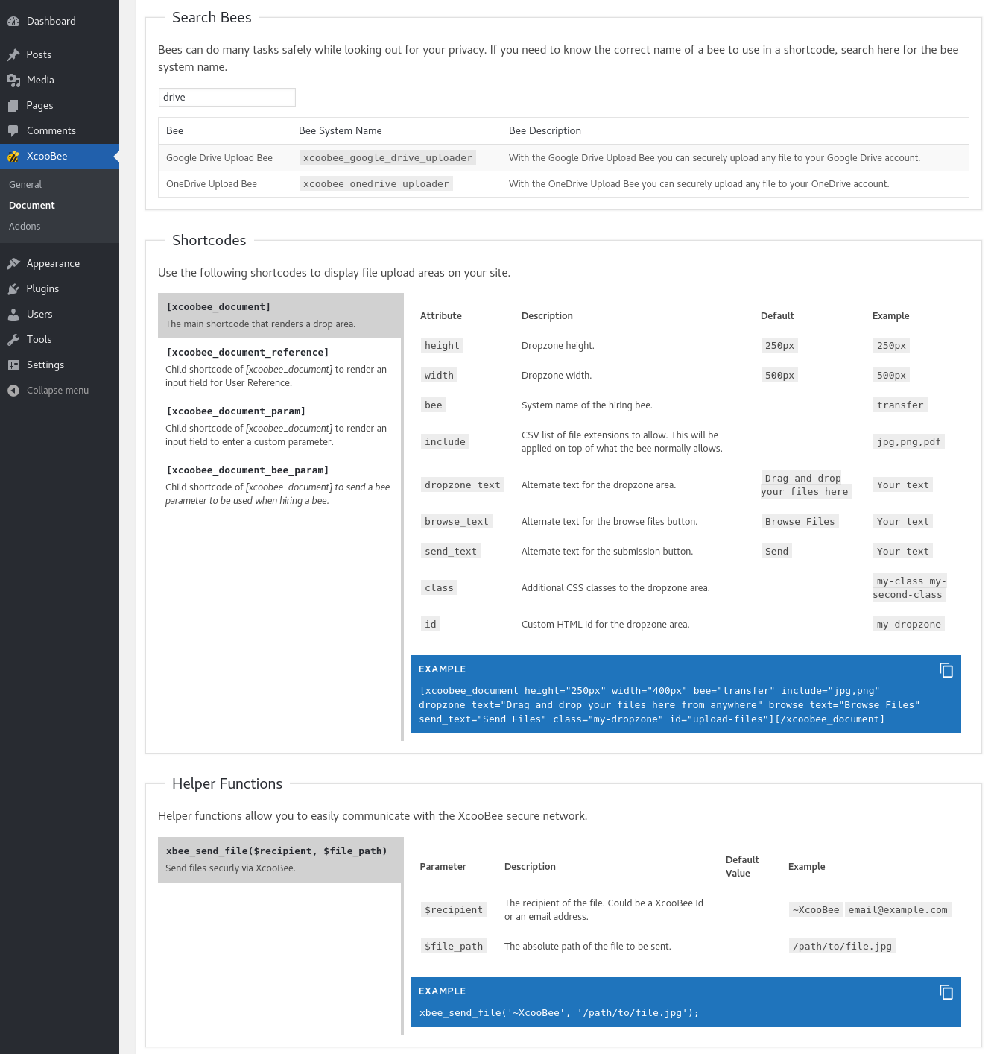This screenshot has width=991, height=1054.
Task: Select the [xcoobee_document_reference] shortcode tab
Action: coord(280,367)
